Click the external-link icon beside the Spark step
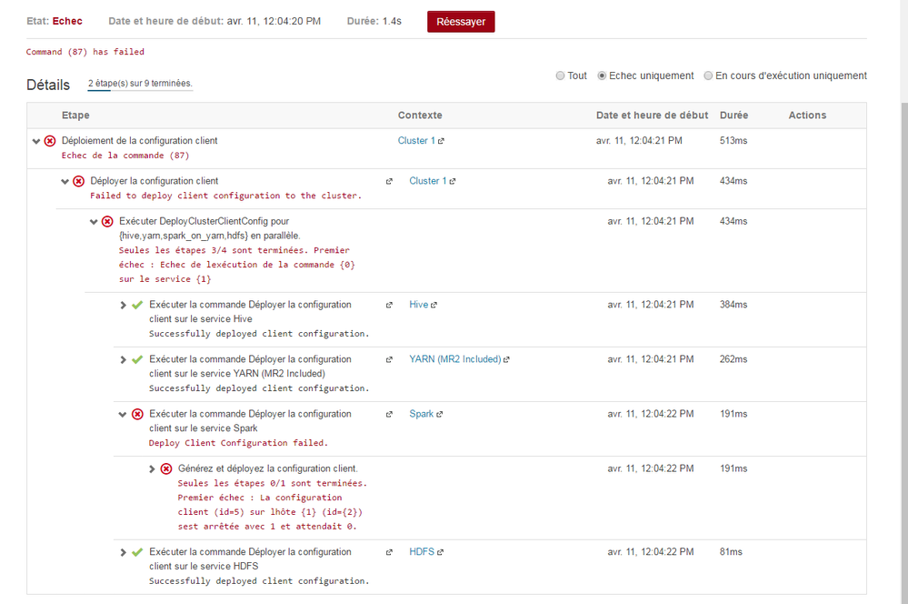The image size is (908, 604). tap(390, 414)
